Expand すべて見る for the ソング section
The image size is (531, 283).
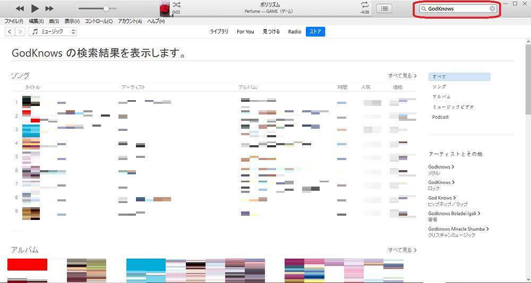[x=402, y=76]
